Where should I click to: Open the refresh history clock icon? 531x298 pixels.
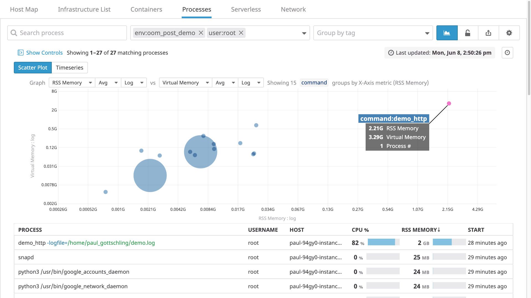click(x=507, y=52)
